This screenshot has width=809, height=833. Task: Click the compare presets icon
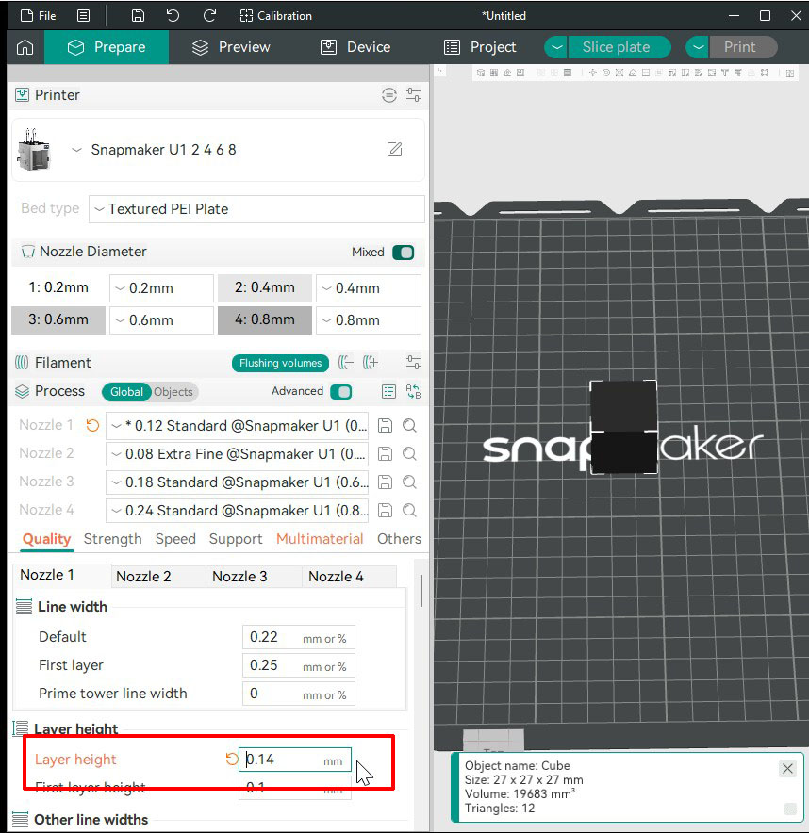pos(413,392)
